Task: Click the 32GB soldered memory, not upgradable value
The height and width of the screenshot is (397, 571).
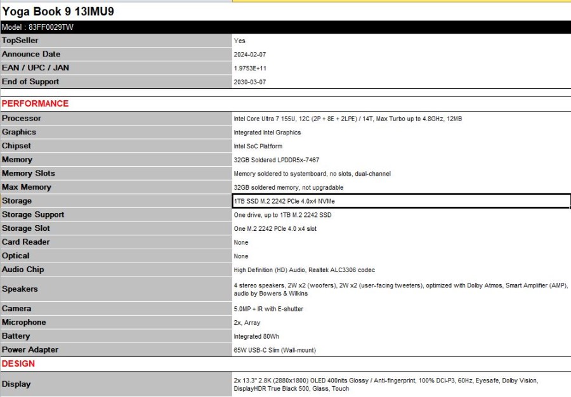Action: pyautogui.click(x=289, y=188)
